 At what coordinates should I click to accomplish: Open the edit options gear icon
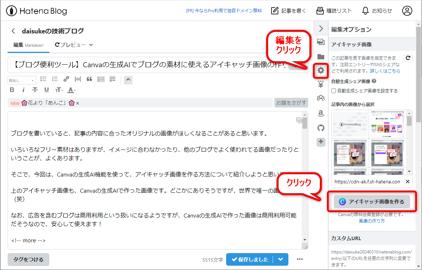321,71
